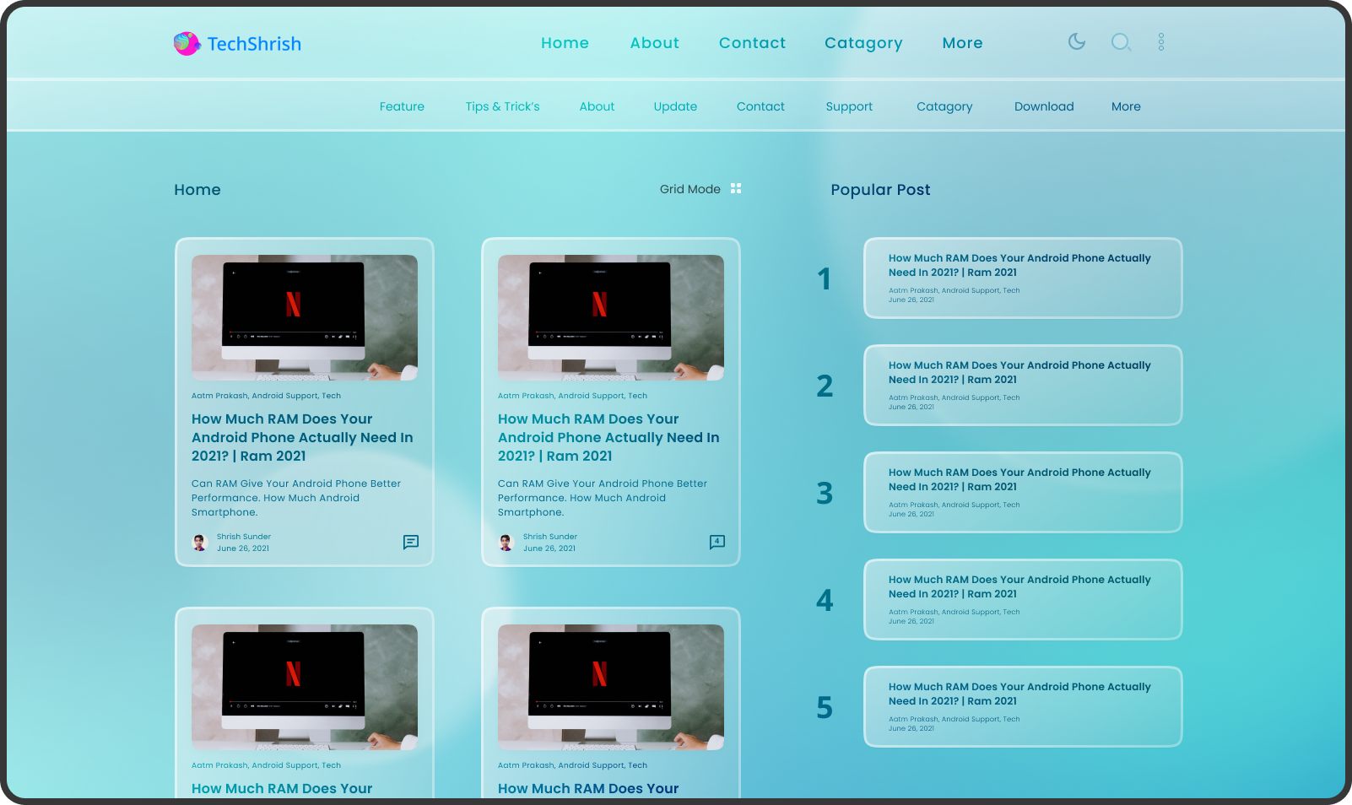Select Download in secondary menu

click(x=1044, y=106)
